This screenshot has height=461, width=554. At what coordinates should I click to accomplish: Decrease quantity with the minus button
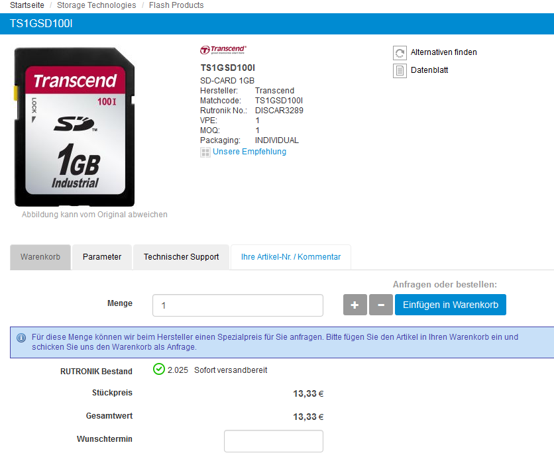click(381, 305)
